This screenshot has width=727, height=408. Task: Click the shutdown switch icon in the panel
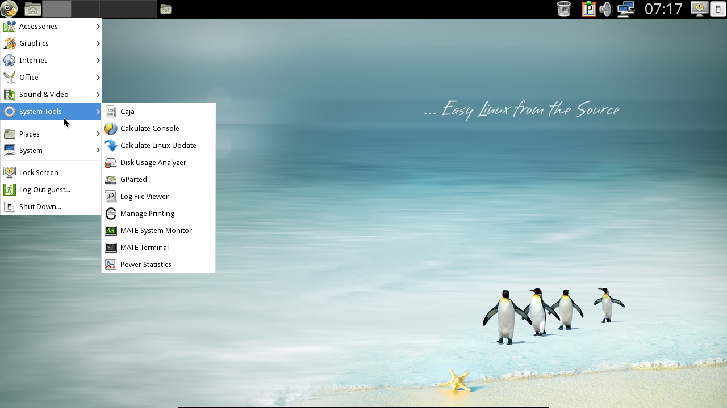click(718, 9)
